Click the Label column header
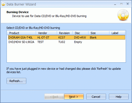This screenshot has width=132, height=103. [117, 33]
